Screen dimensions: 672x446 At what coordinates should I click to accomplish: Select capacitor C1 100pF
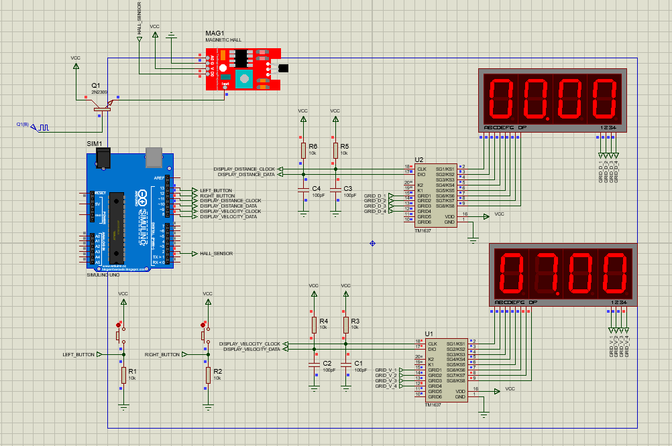tap(346, 365)
